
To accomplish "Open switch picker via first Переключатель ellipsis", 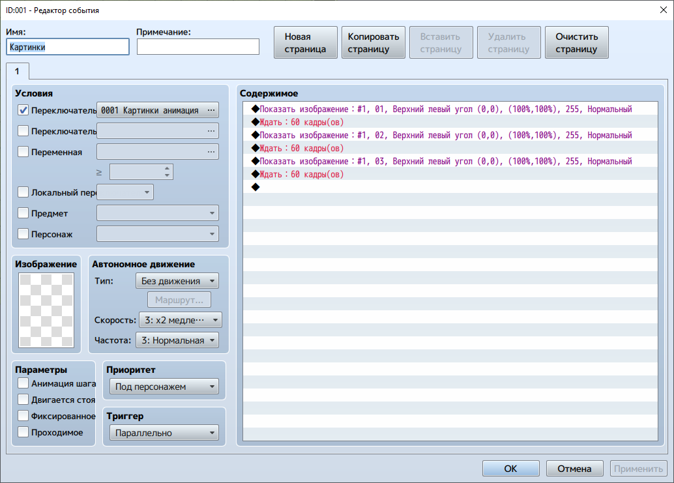I will [211, 110].
